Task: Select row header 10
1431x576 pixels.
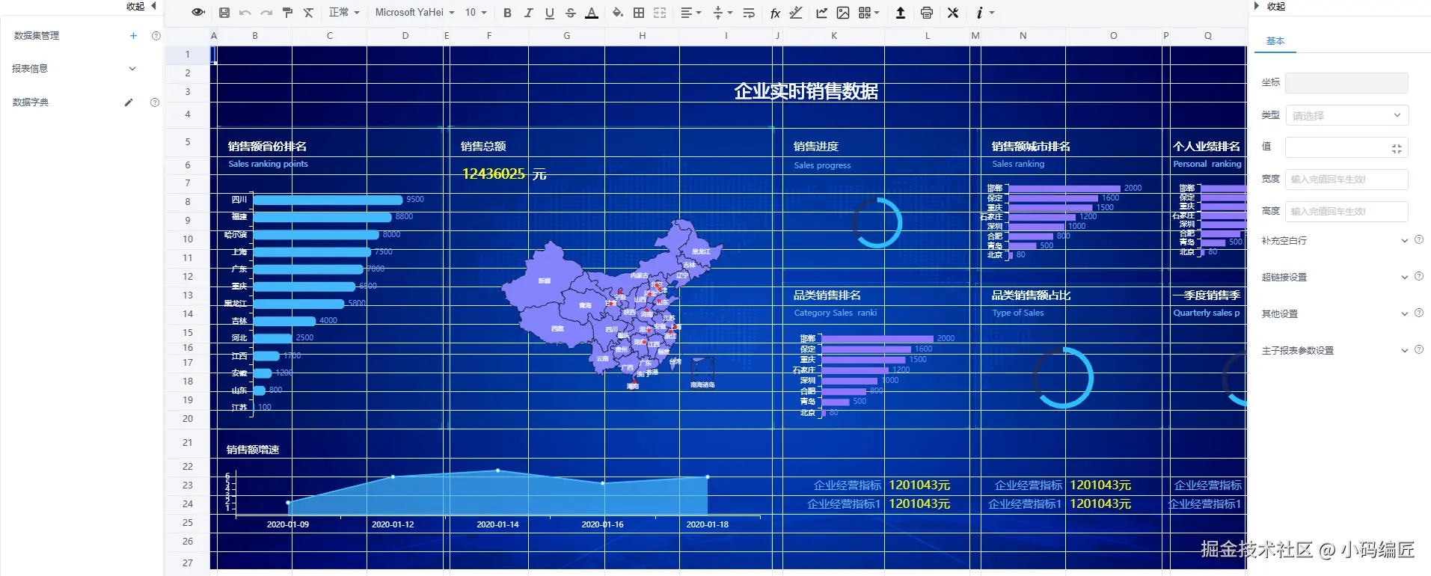Action: (188, 239)
